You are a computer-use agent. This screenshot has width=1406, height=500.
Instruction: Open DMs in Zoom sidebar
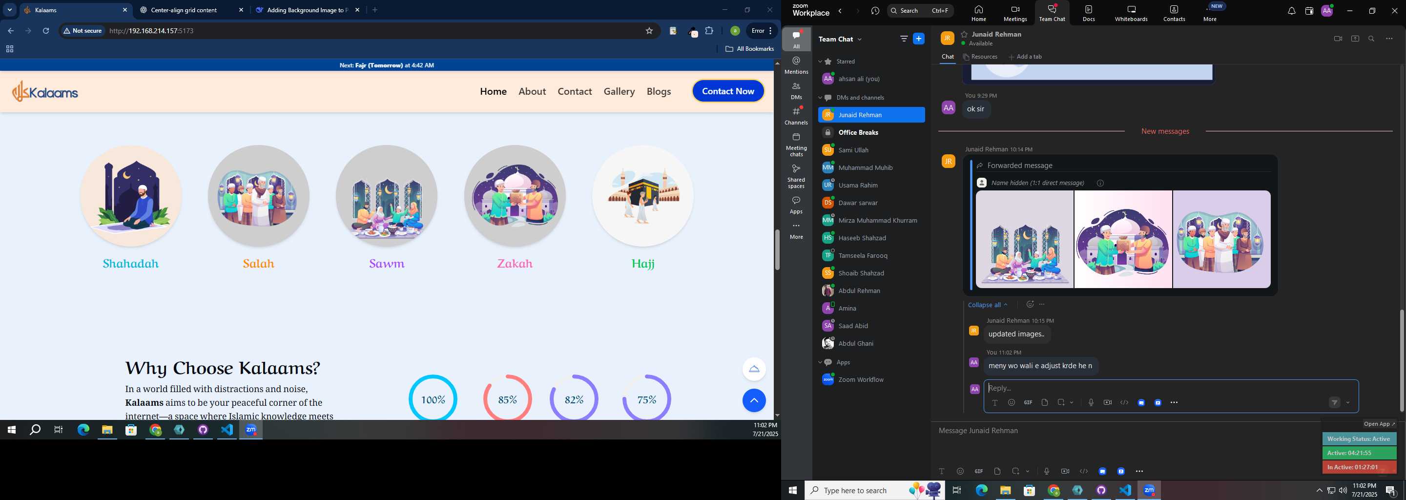click(796, 91)
